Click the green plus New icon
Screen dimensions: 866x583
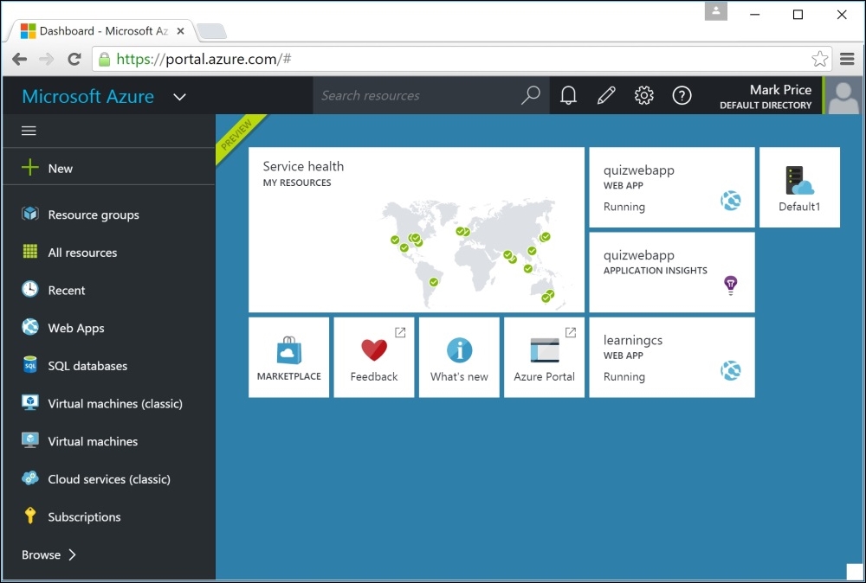(29, 168)
